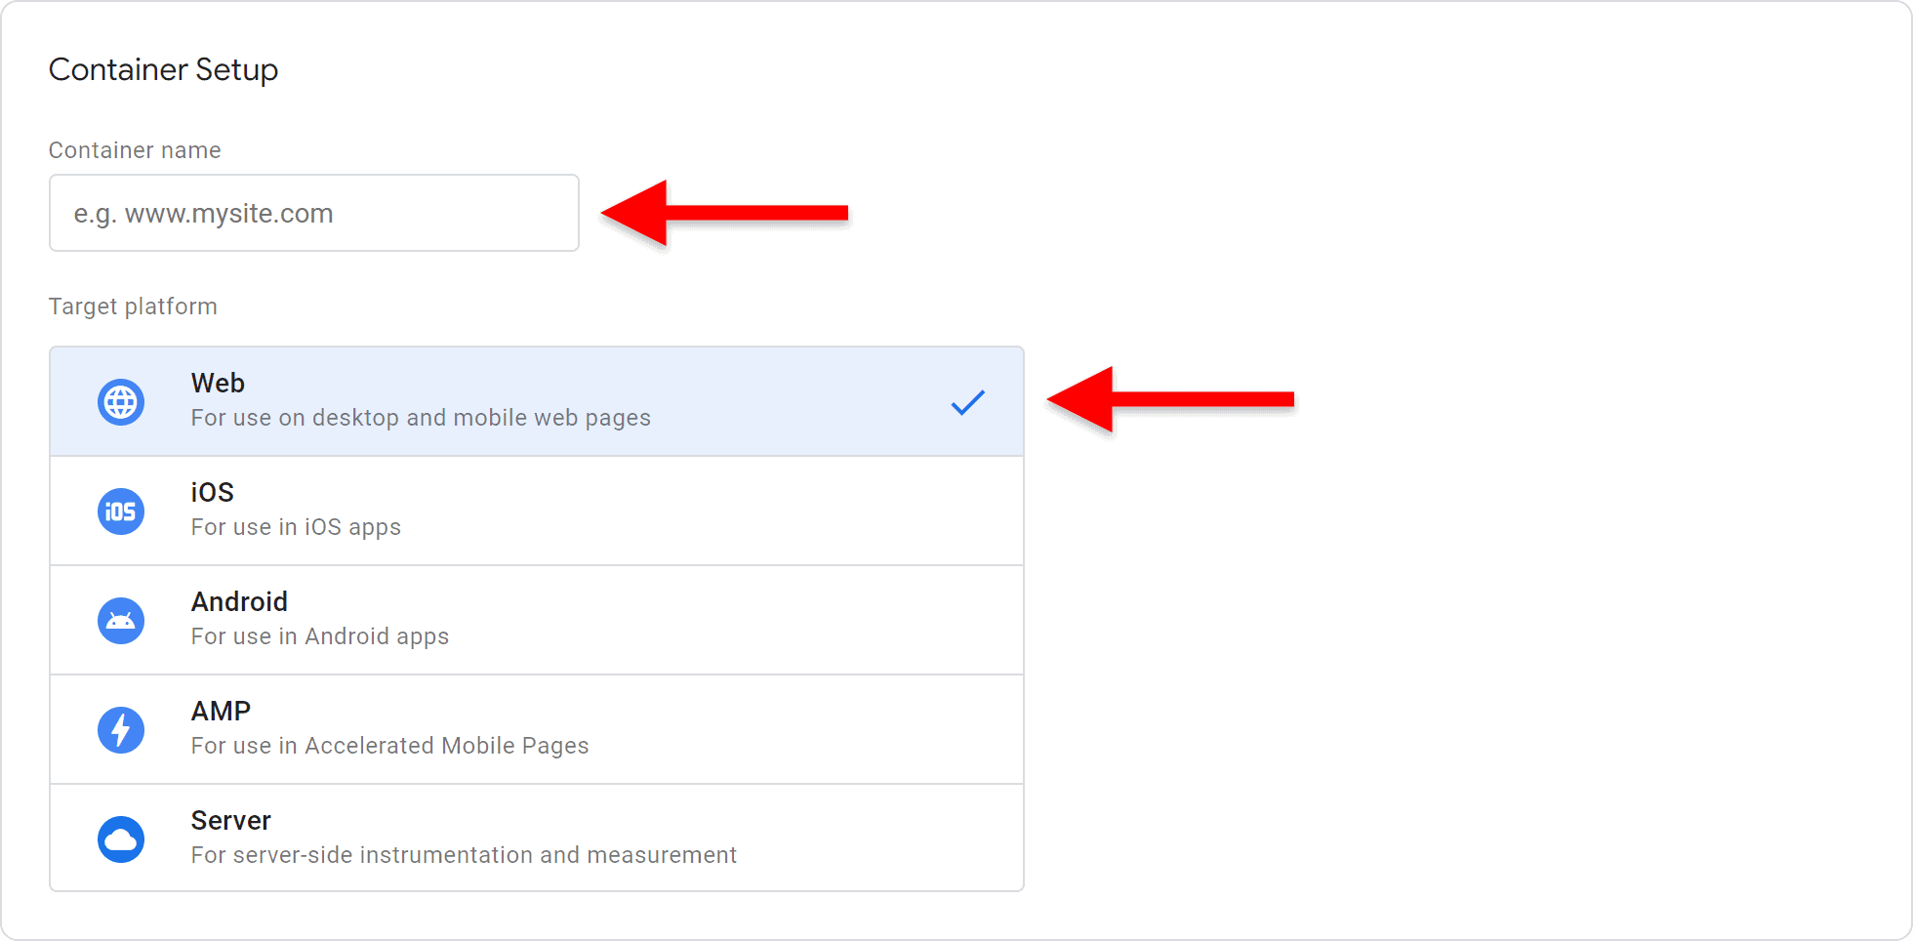This screenshot has width=1913, height=941.
Task: Select the row describing Android apps
Action: (537, 620)
